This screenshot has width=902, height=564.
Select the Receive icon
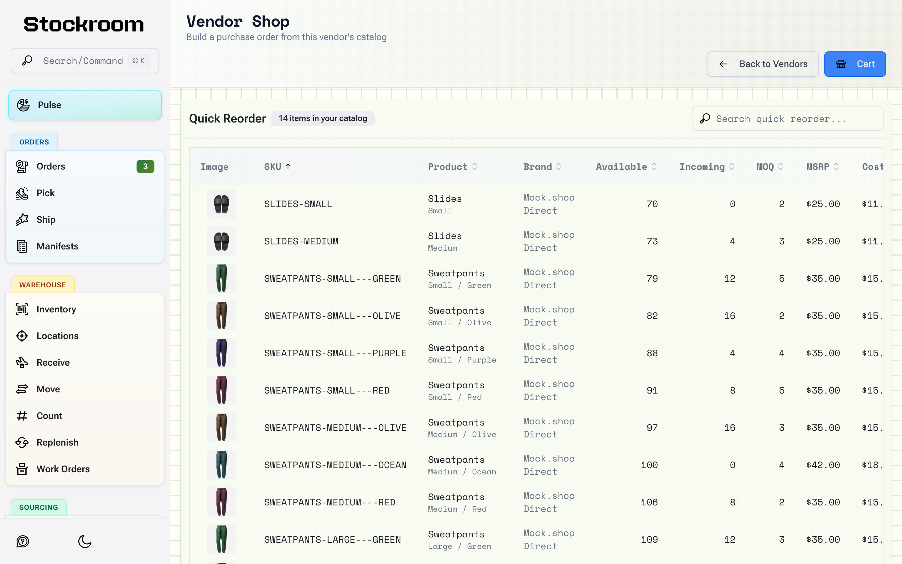[x=22, y=362]
